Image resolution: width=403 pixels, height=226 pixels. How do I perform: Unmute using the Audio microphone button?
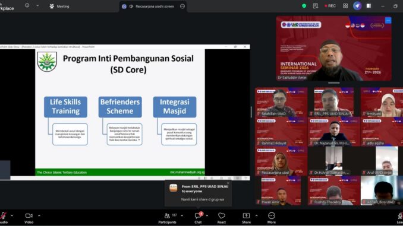[4, 218]
